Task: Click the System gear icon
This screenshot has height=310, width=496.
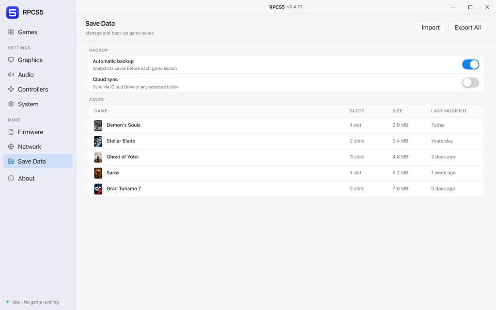Action: [x=11, y=104]
